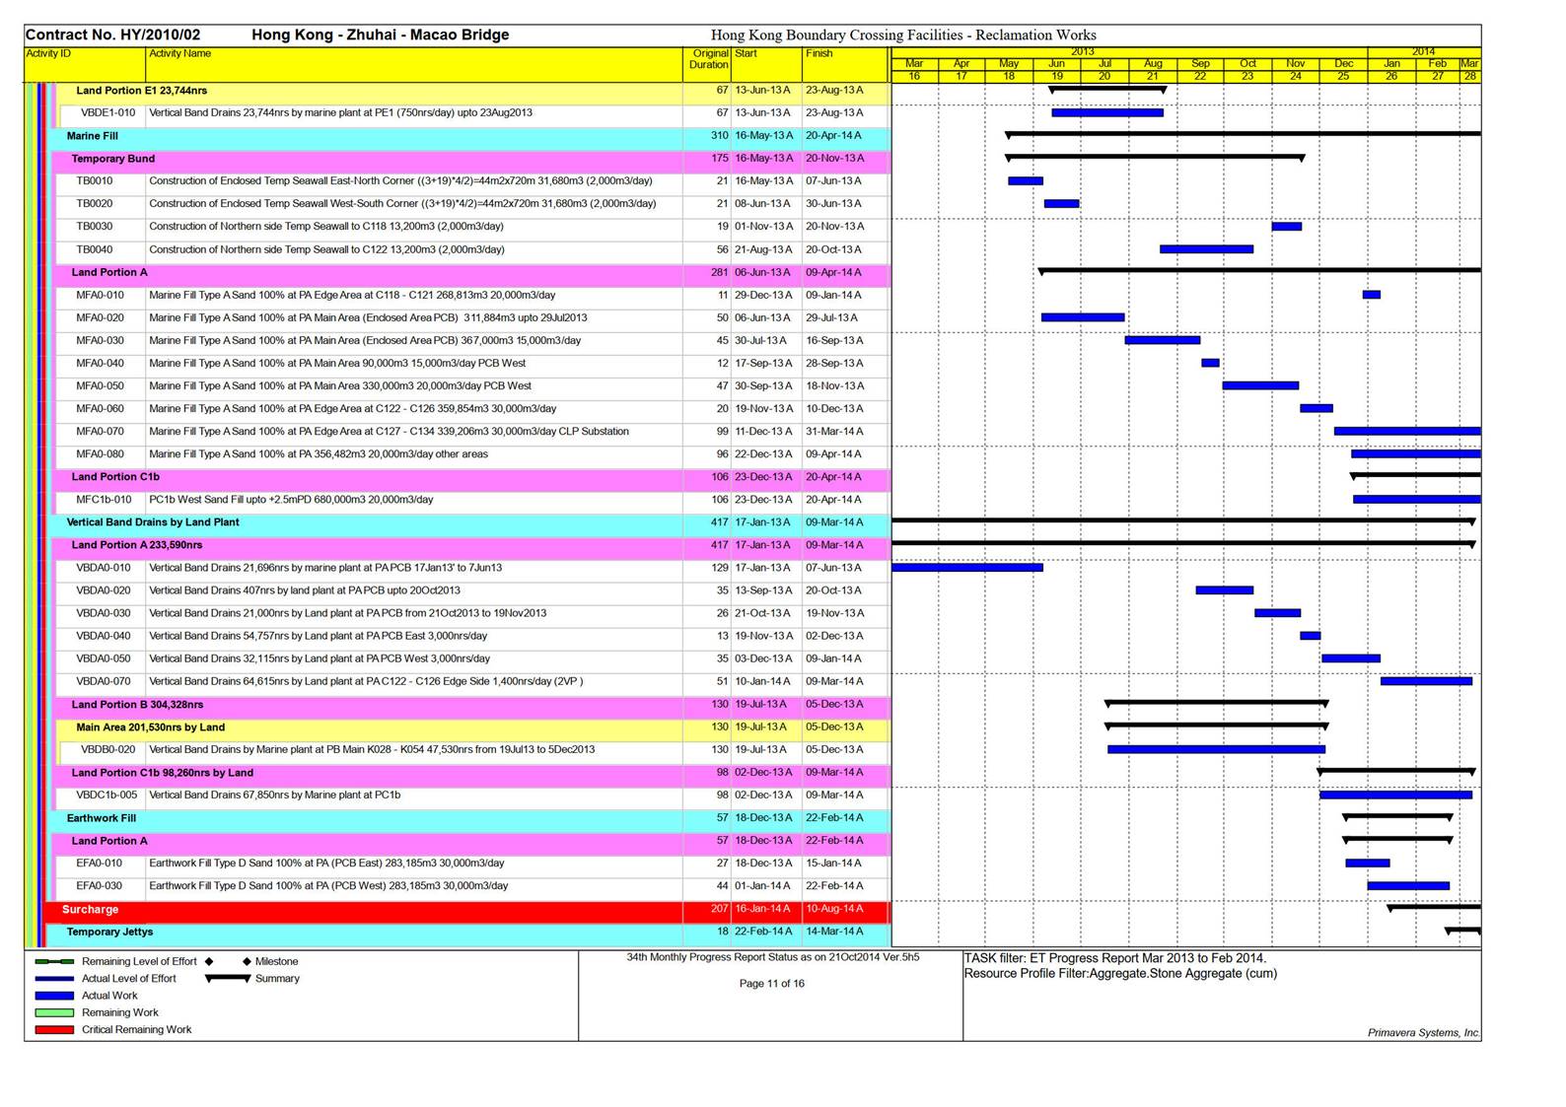Click the 34th Monthly Progress Report status text
The image size is (1566, 1107).
click(773, 957)
